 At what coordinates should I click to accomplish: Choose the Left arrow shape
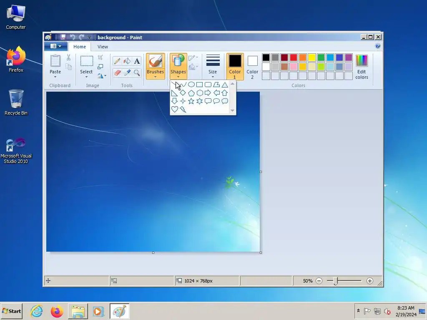tap(216, 93)
